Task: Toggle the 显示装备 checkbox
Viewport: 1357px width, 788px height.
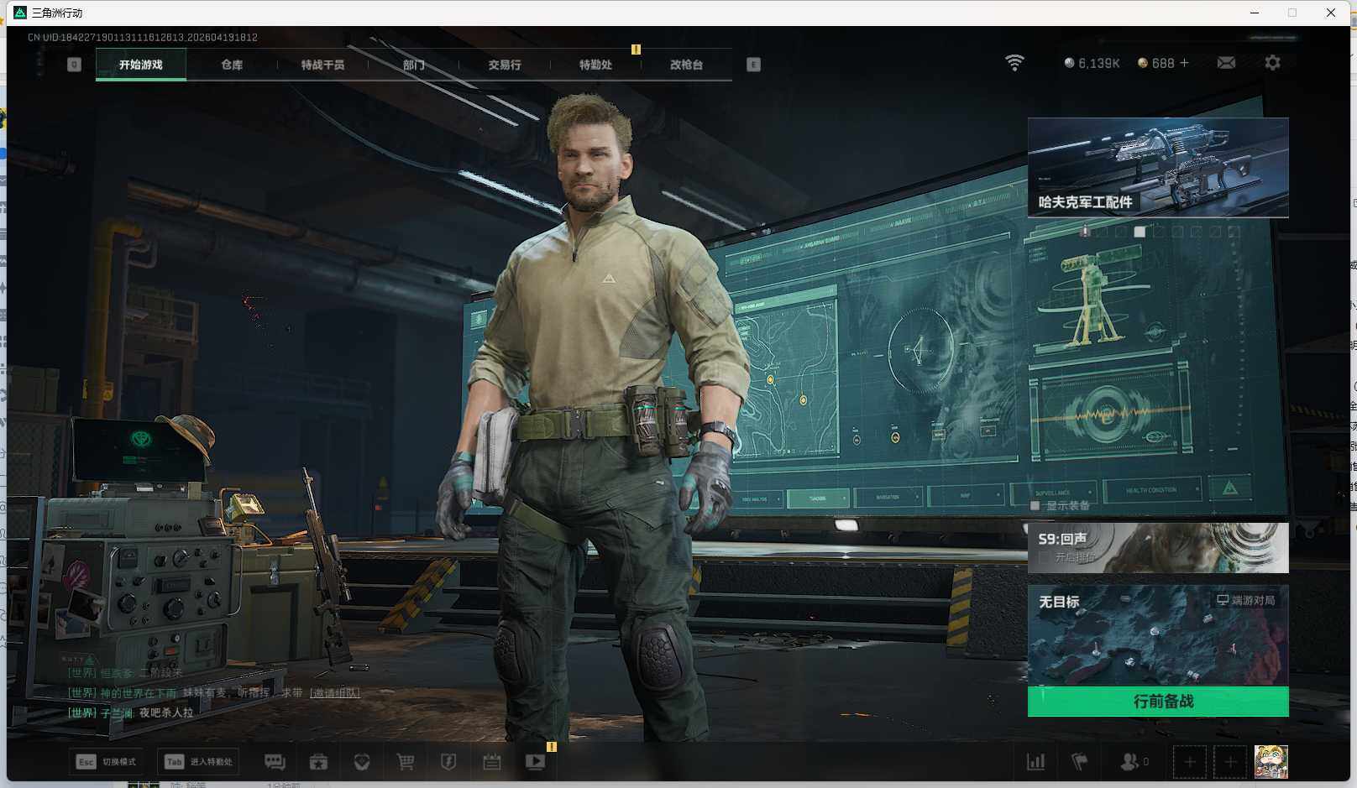Action: click(x=1035, y=506)
